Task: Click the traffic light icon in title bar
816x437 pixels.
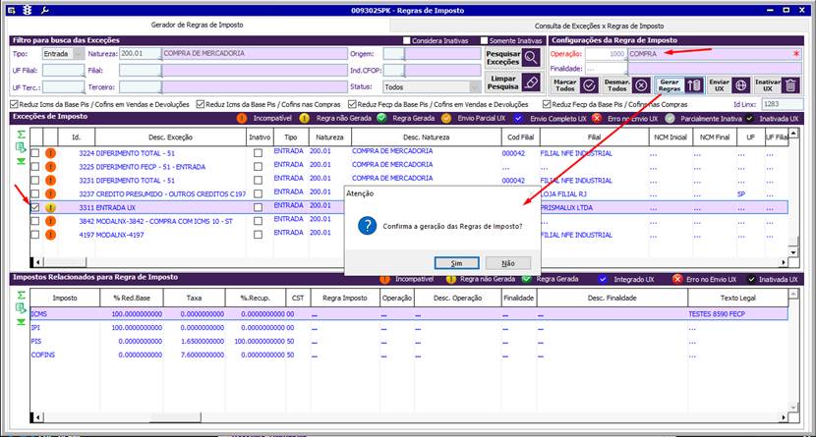Action: click(28, 10)
